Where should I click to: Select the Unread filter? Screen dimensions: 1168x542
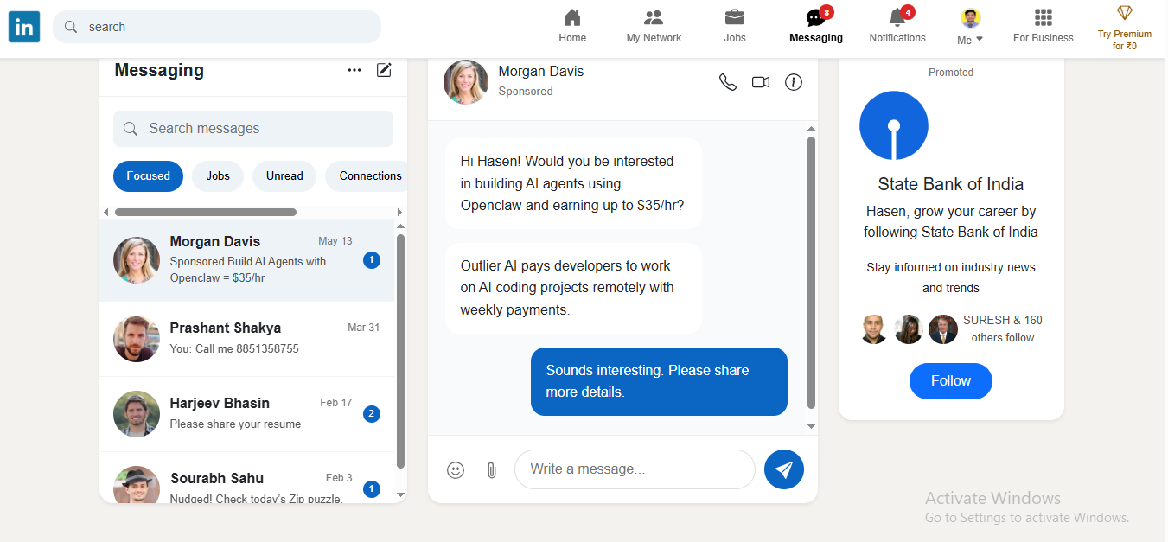[x=284, y=175]
